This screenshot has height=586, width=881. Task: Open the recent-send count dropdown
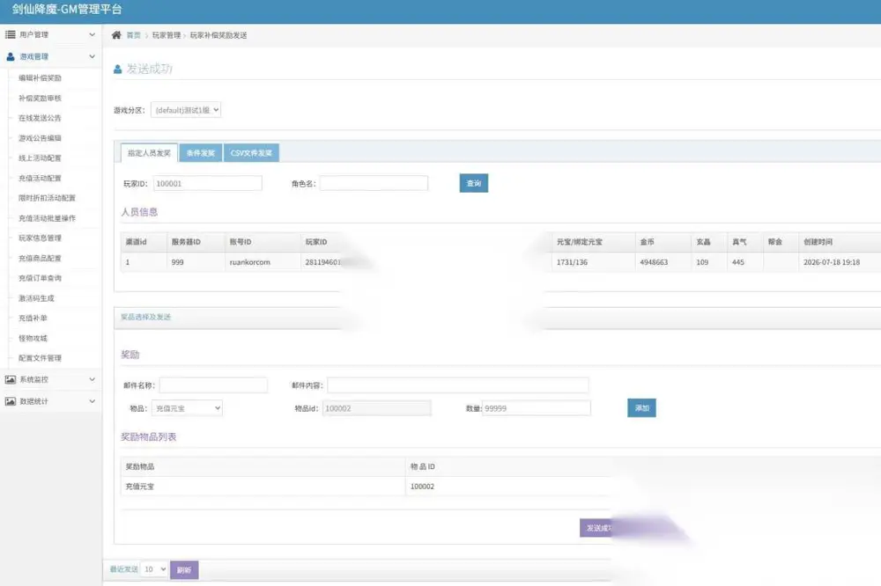154,569
